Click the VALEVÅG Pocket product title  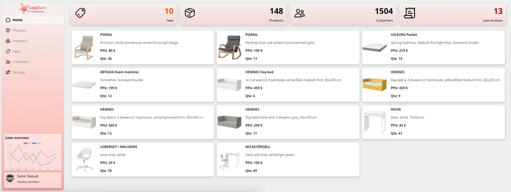pos(404,34)
